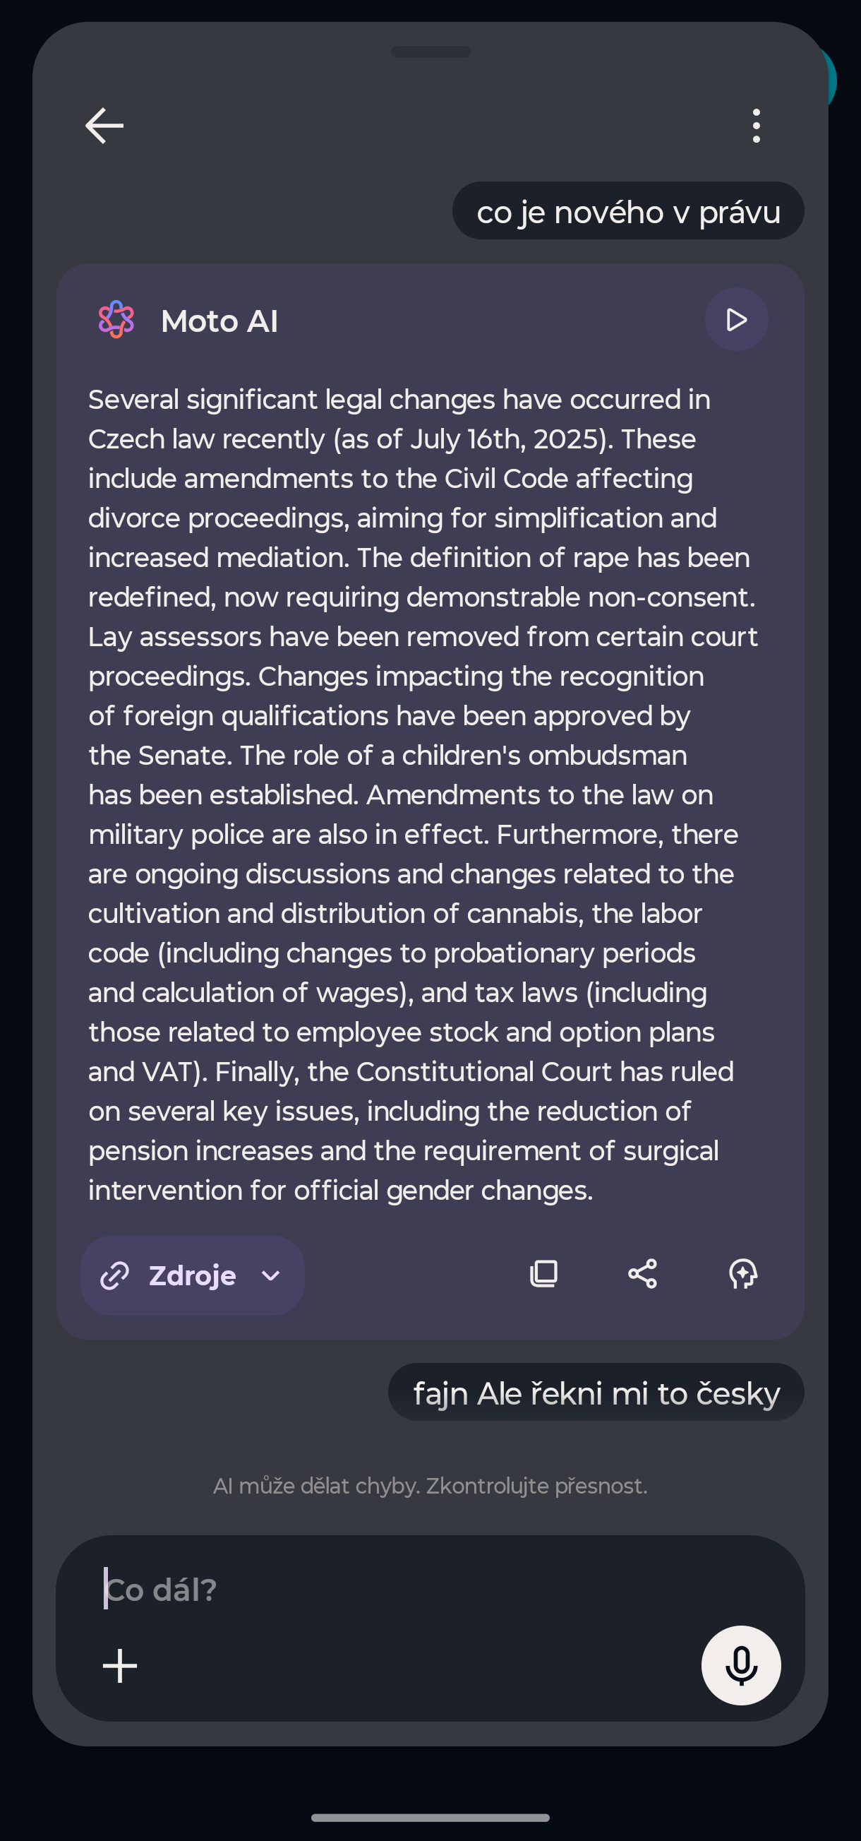The height and width of the screenshot is (1841, 861).
Task: Tap the Moto AI title label
Action: [219, 321]
